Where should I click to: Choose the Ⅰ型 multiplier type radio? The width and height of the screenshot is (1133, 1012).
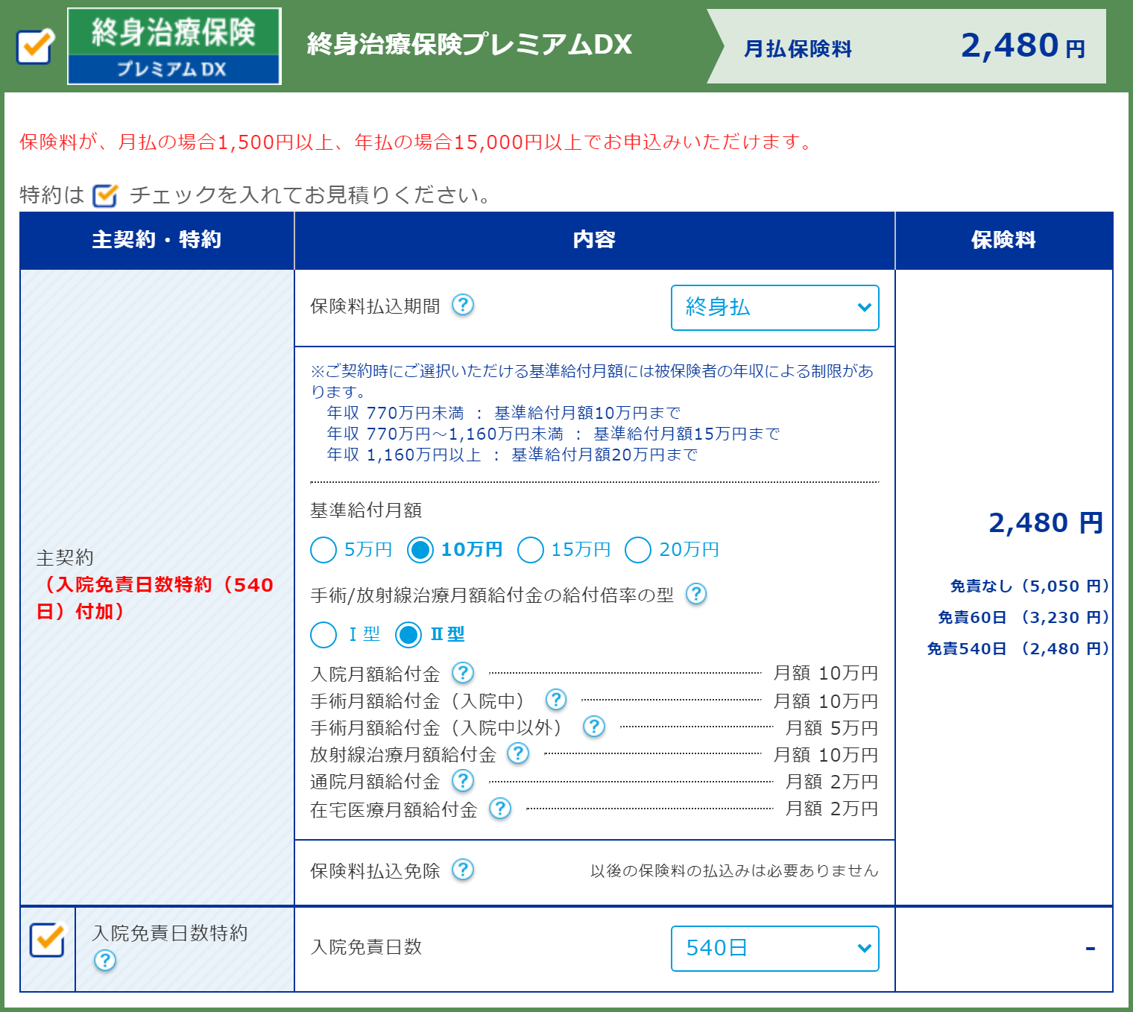(324, 635)
